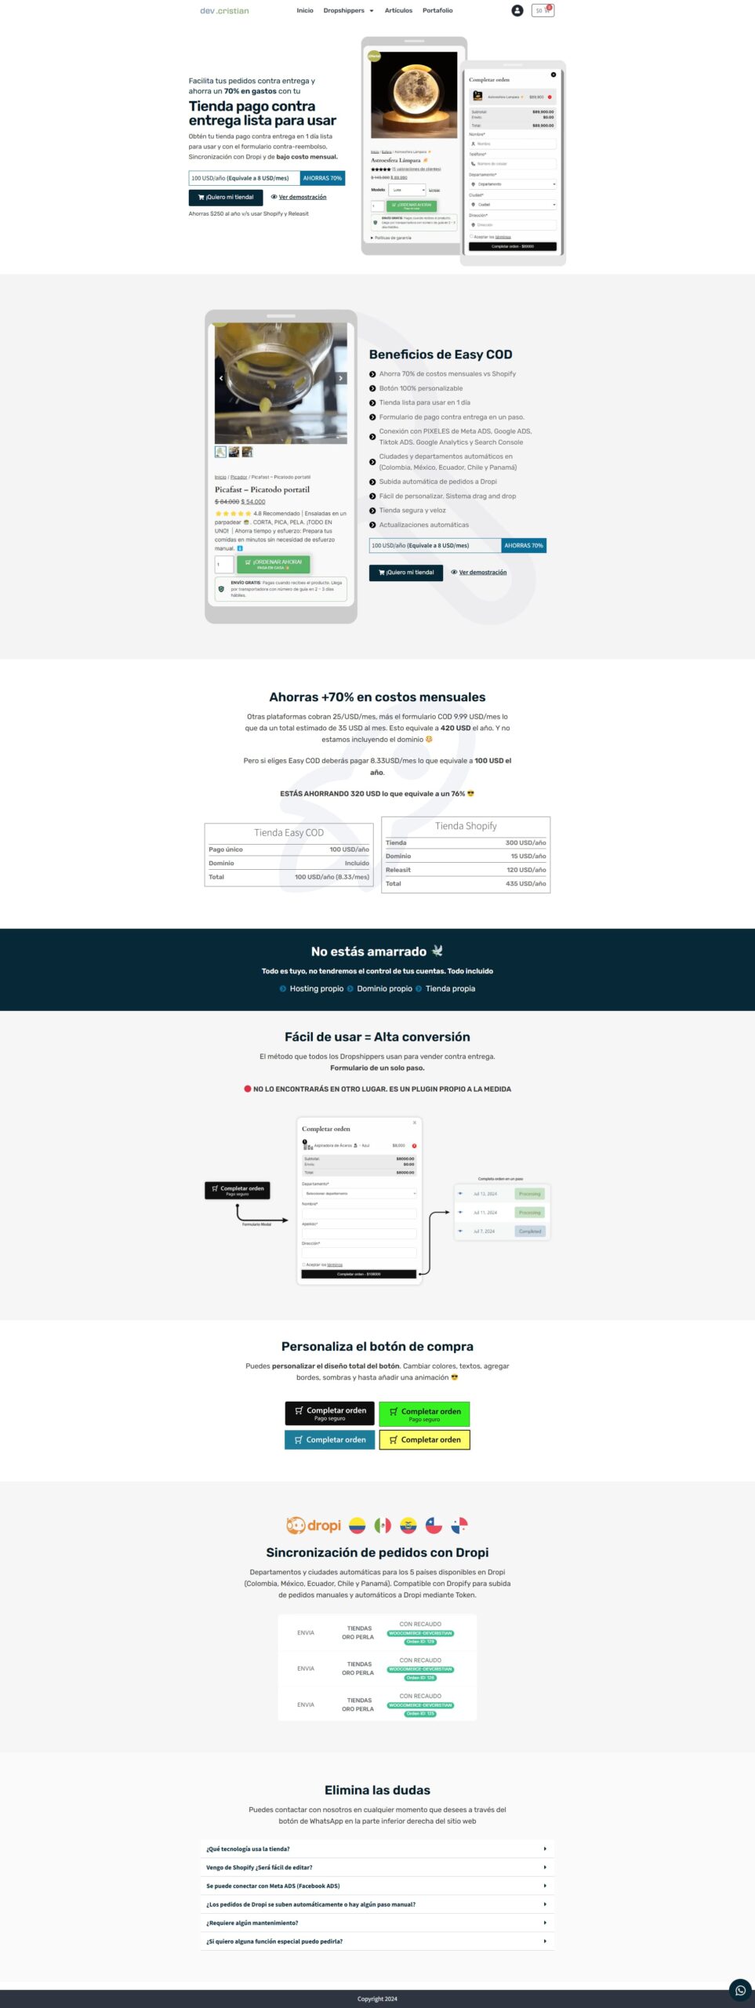Tick Aceptar los términos in Astroesfera form
This screenshot has height=2008, width=755.
[471, 236]
